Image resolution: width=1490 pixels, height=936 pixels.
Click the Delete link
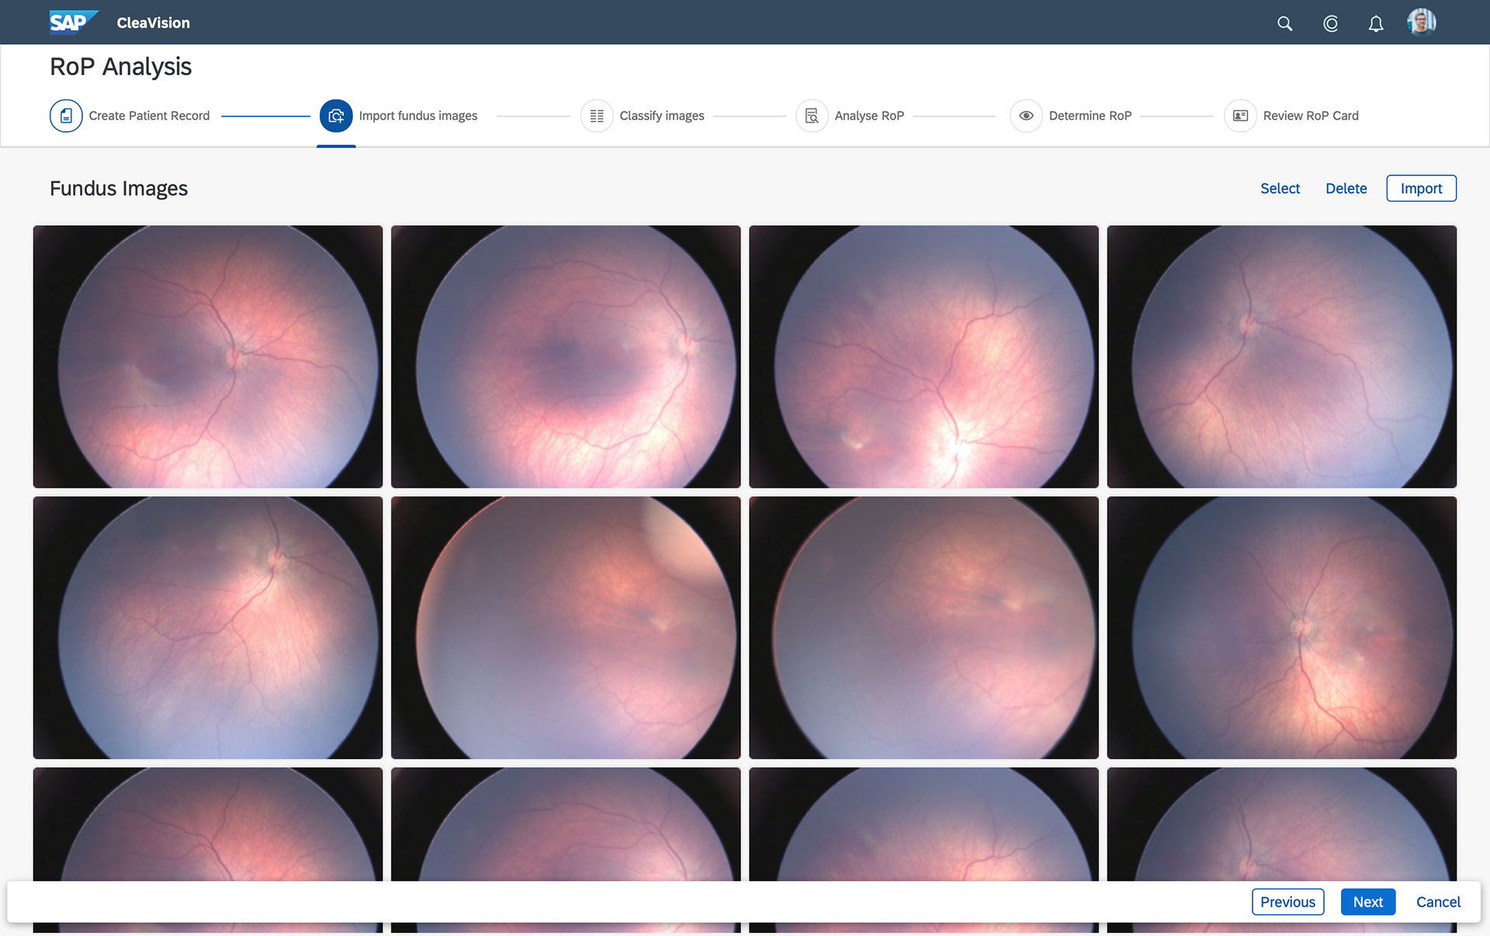point(1346,188)
